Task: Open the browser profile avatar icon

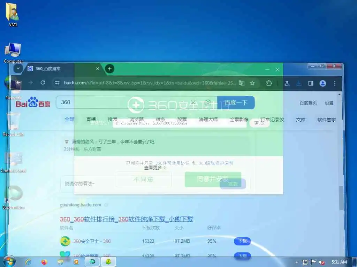Action: 322,83
